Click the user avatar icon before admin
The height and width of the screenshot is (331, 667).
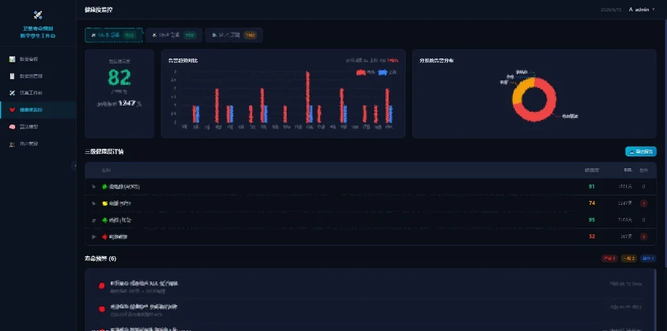tap(631, 9)
